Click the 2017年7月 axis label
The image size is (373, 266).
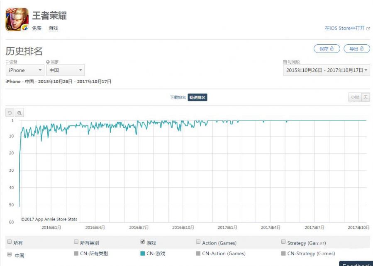click(x=314, y=228)
